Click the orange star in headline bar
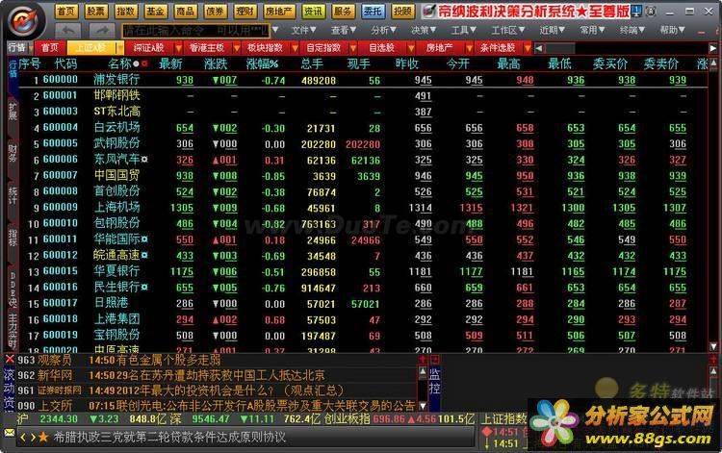The height and width of the screenshot is (453, 722). tap(42, 437)
